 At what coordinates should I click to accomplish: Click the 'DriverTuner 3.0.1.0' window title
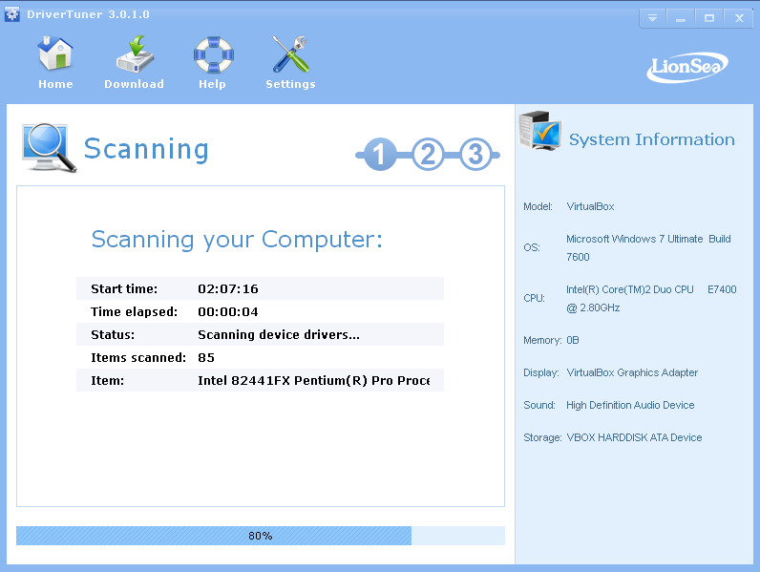88,14
